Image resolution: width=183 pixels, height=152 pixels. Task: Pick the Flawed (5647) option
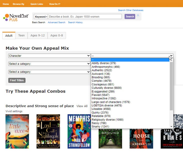[100, 95]
